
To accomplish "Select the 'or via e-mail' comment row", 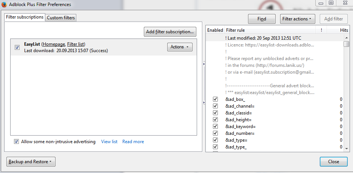I will 274,72.
